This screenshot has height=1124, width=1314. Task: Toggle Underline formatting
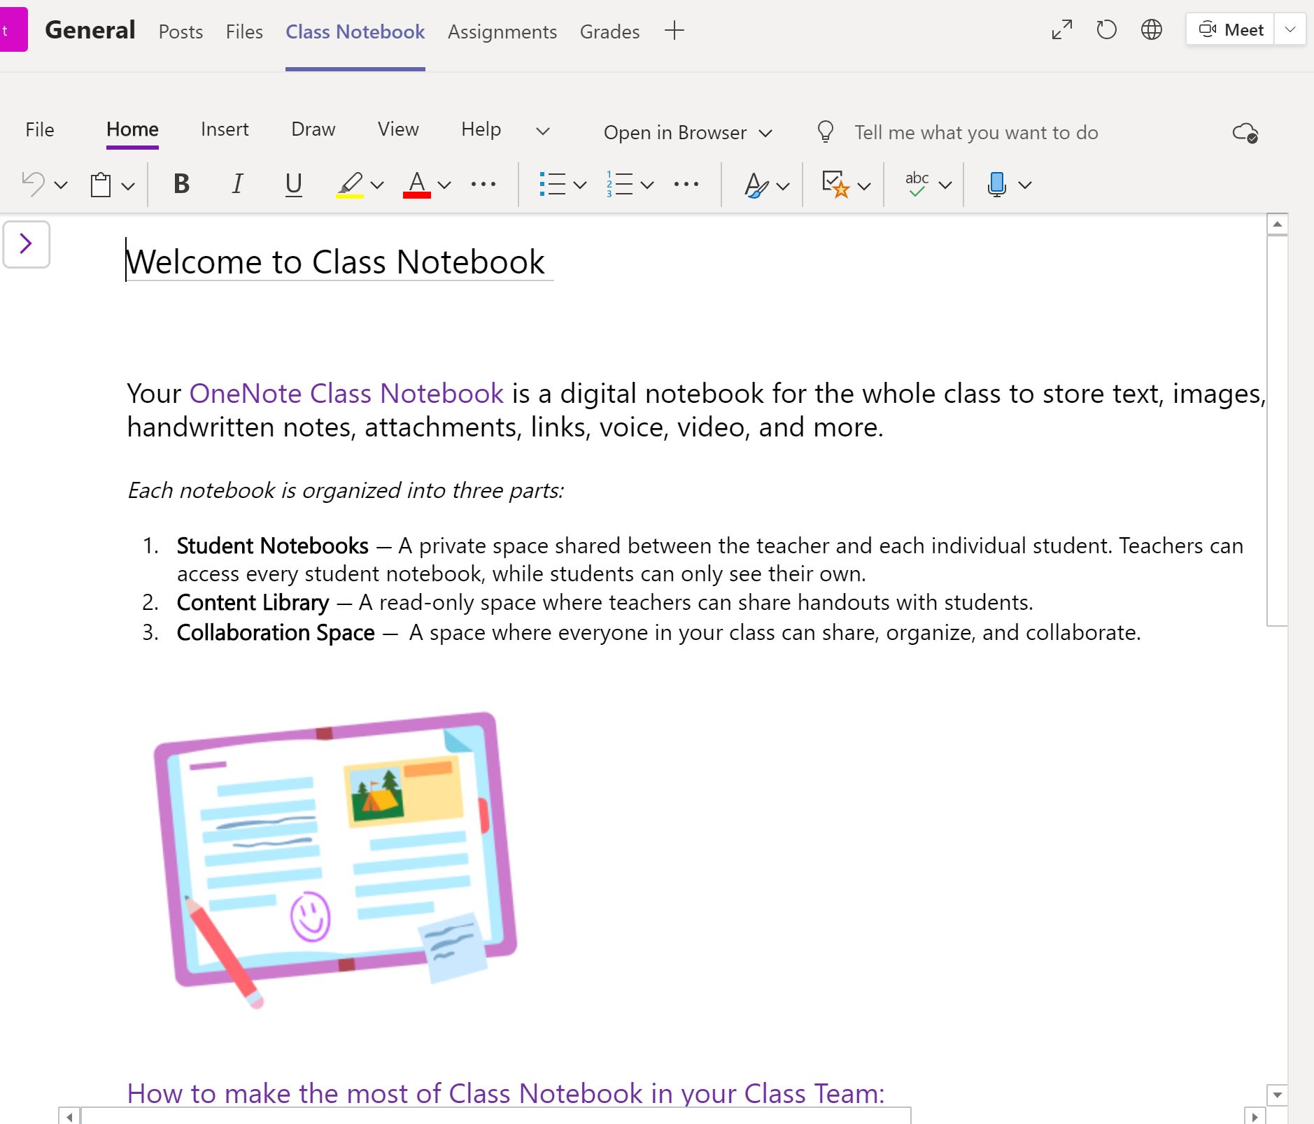coord(294,184)
